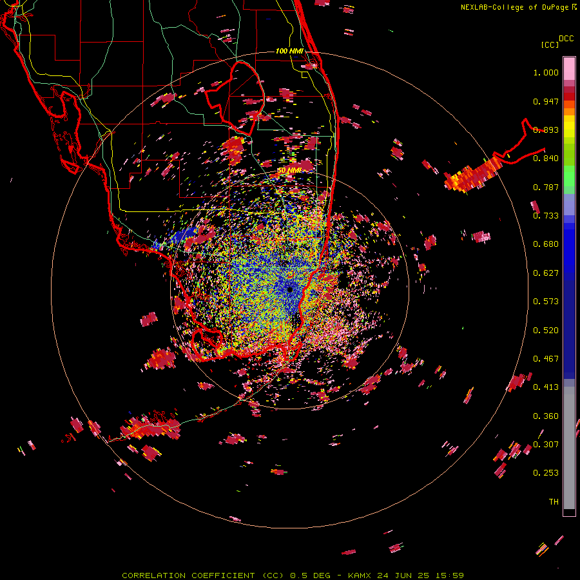This screenshot has width=580, height=580.
Task: Pick the pink top color bar segment
Action: [569, 68]
